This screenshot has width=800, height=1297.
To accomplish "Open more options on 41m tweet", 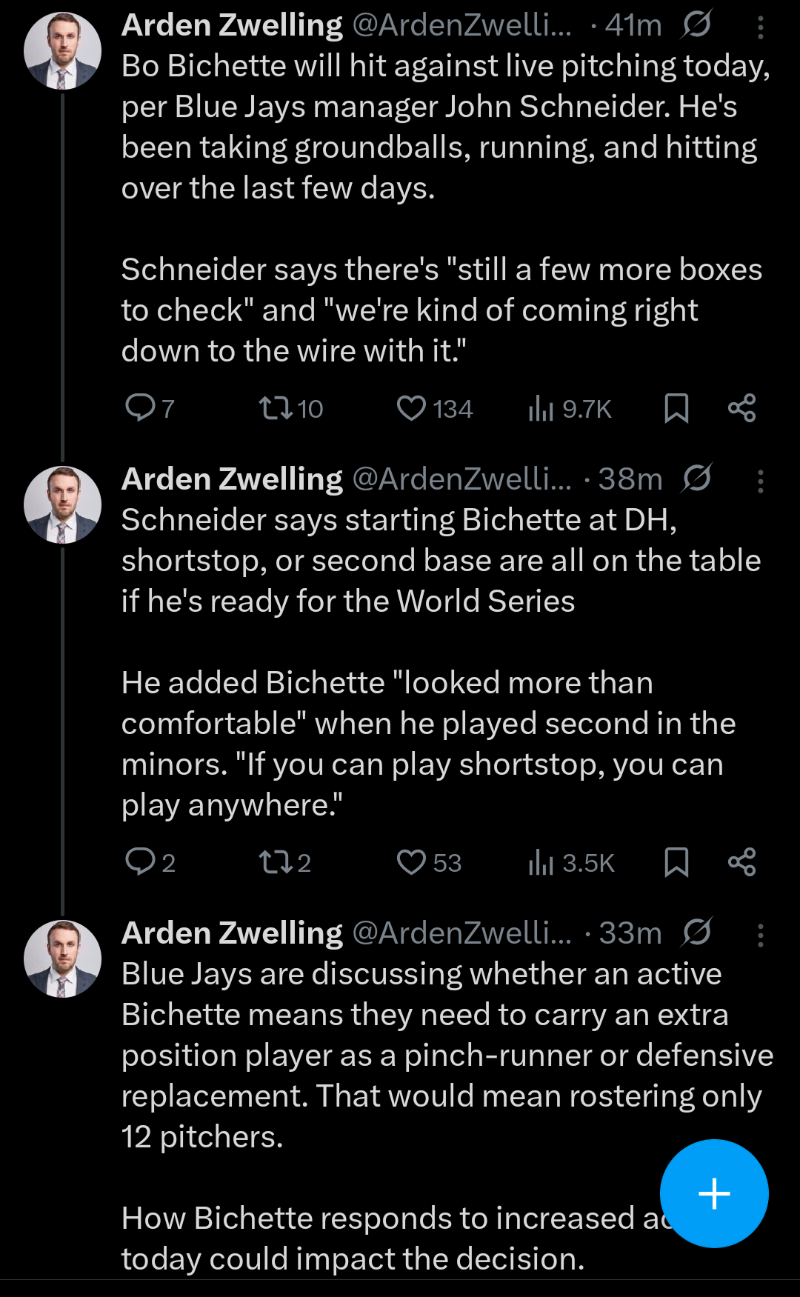I will coord(760,27).
